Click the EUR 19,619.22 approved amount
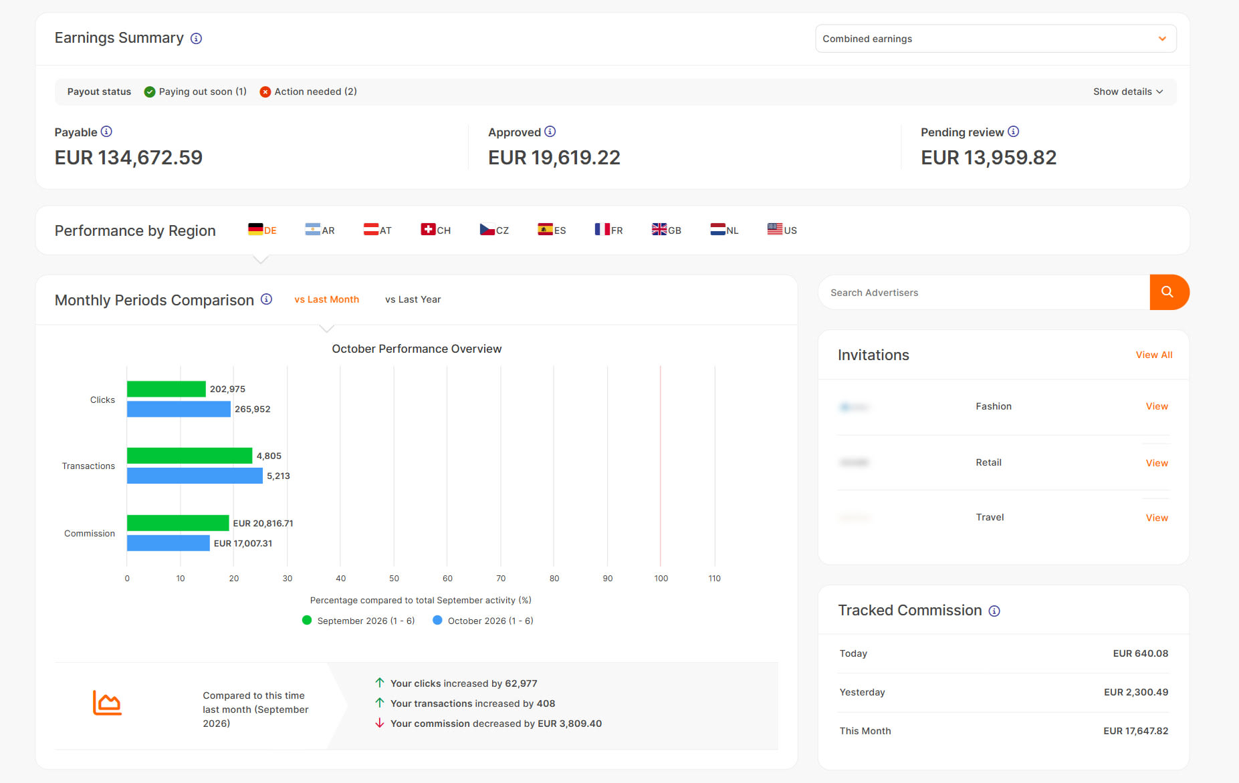1239x783 pixels. pyautogui.click(x=554, y=158)
